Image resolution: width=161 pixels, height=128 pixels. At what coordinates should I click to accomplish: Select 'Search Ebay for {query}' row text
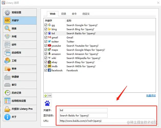pos(80,62)
